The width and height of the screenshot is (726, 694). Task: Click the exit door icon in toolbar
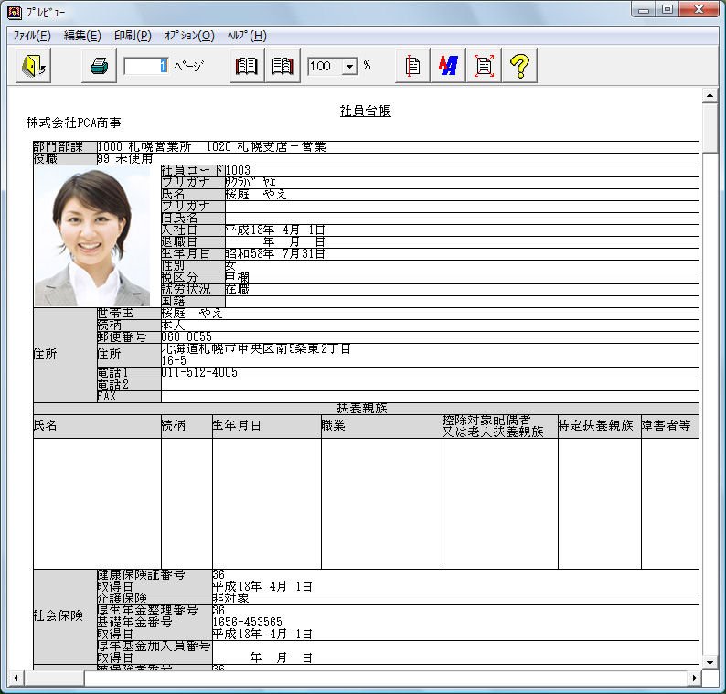pyautogui.click(x=33, y=66)
